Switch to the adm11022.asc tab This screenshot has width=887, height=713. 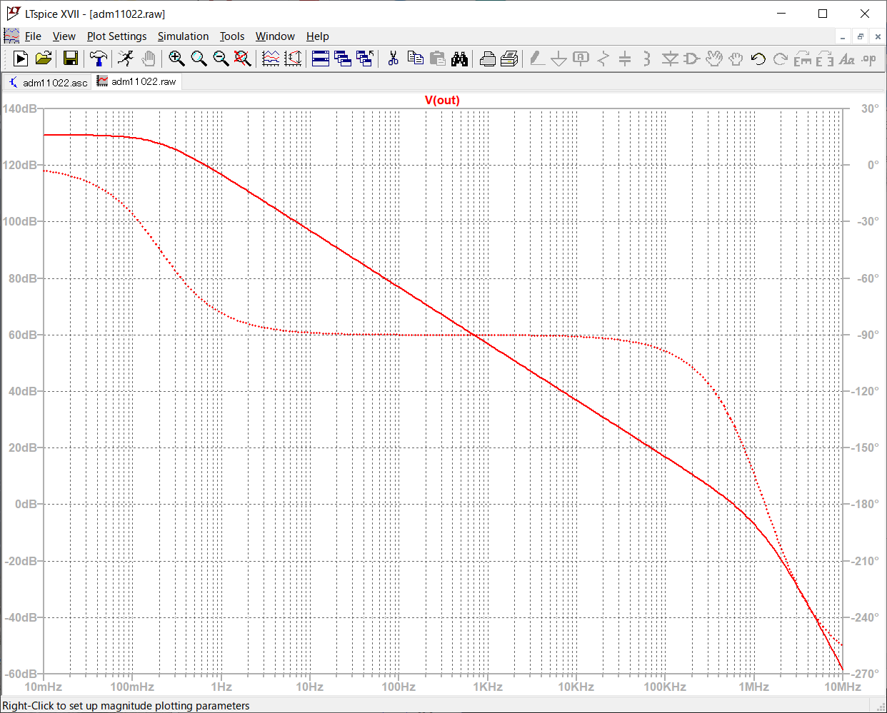click(x=48, y=83)
